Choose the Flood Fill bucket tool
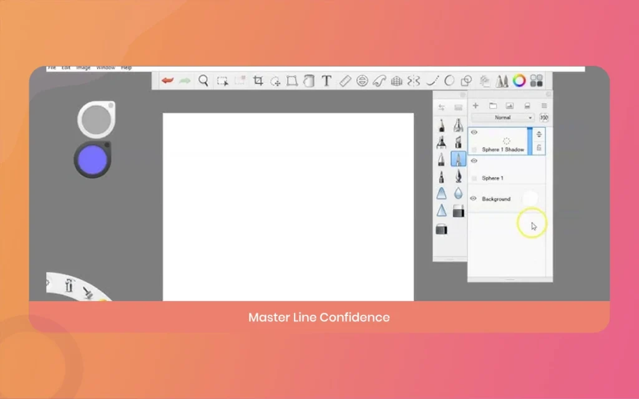The image size is (639, 399). (309, 80)
